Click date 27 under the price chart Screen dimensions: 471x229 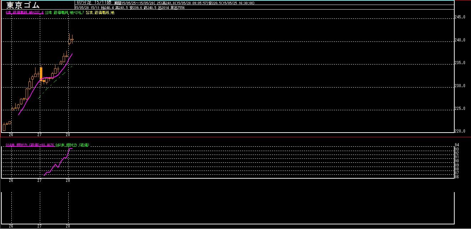39,135
